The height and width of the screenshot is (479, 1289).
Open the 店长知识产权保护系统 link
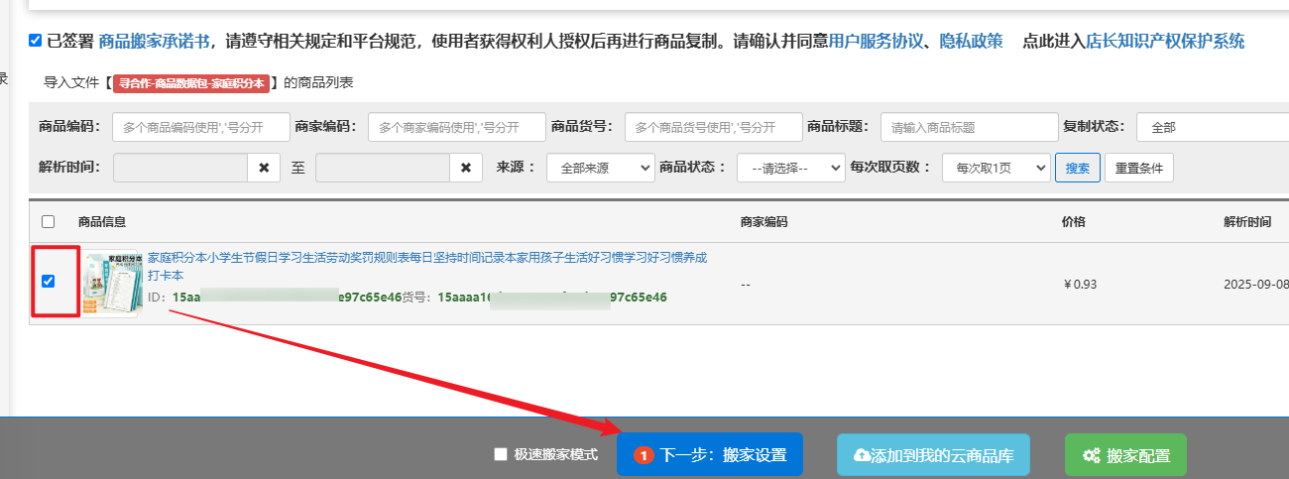(1164, 41)
